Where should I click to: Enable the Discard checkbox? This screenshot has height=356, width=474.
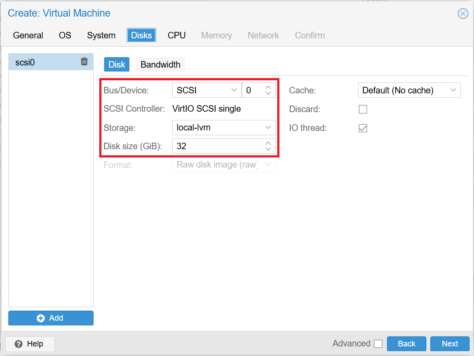point(362,109)
